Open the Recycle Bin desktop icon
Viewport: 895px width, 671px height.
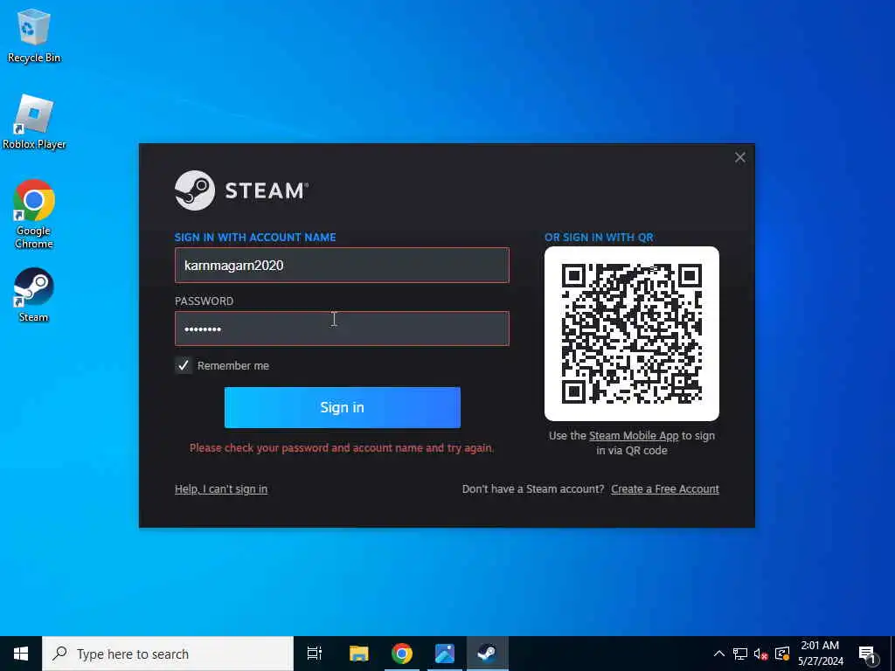[x=33, y=36]
